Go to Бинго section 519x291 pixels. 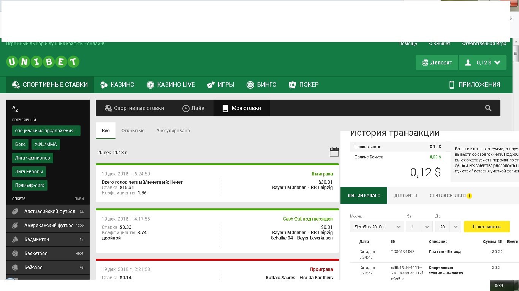(261, 84)
